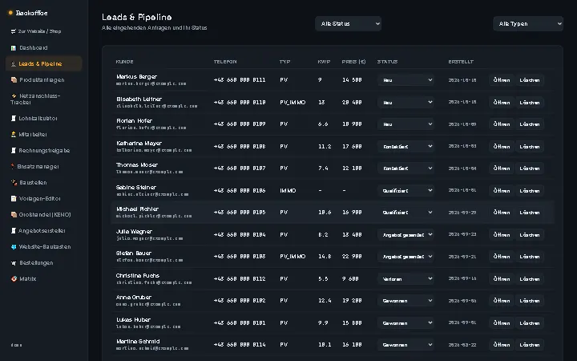Click the Bestellungen cart icon
Viewport: 577px width, 361px height.
tap(14, 263)
